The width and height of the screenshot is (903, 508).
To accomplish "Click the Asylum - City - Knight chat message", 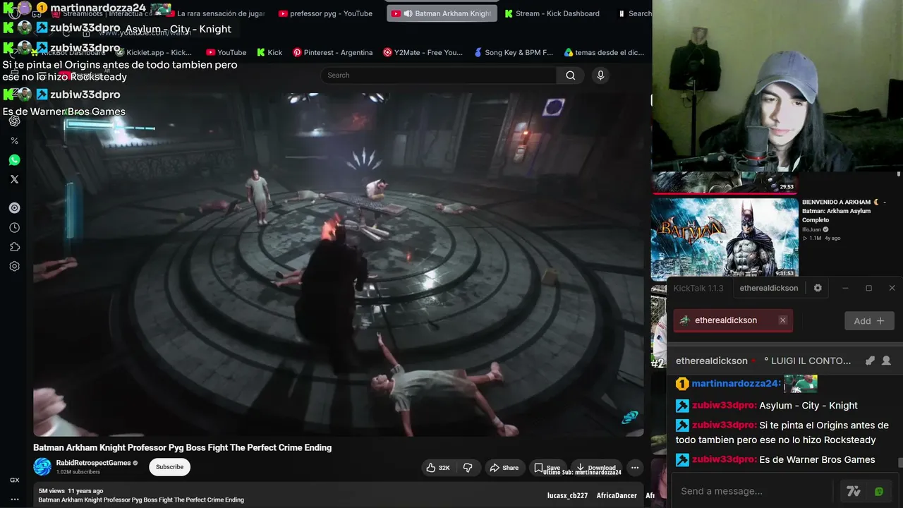I will click(808, 406).
